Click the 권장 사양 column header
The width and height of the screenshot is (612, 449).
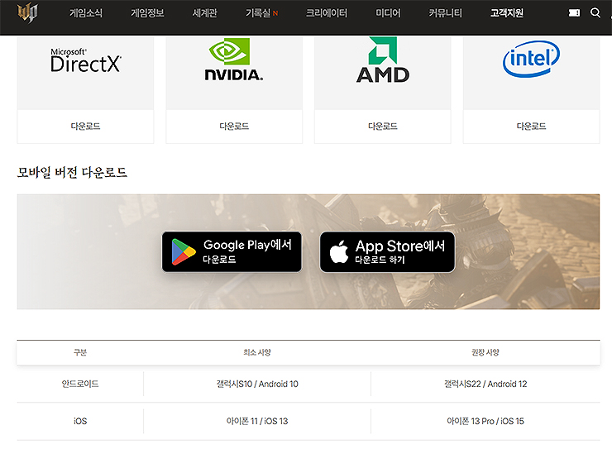coord(485,352)
